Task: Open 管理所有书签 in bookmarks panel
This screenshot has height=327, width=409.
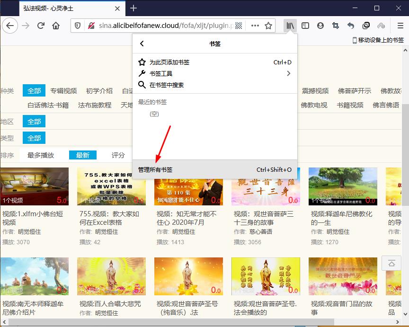Action: coord(214,169)
